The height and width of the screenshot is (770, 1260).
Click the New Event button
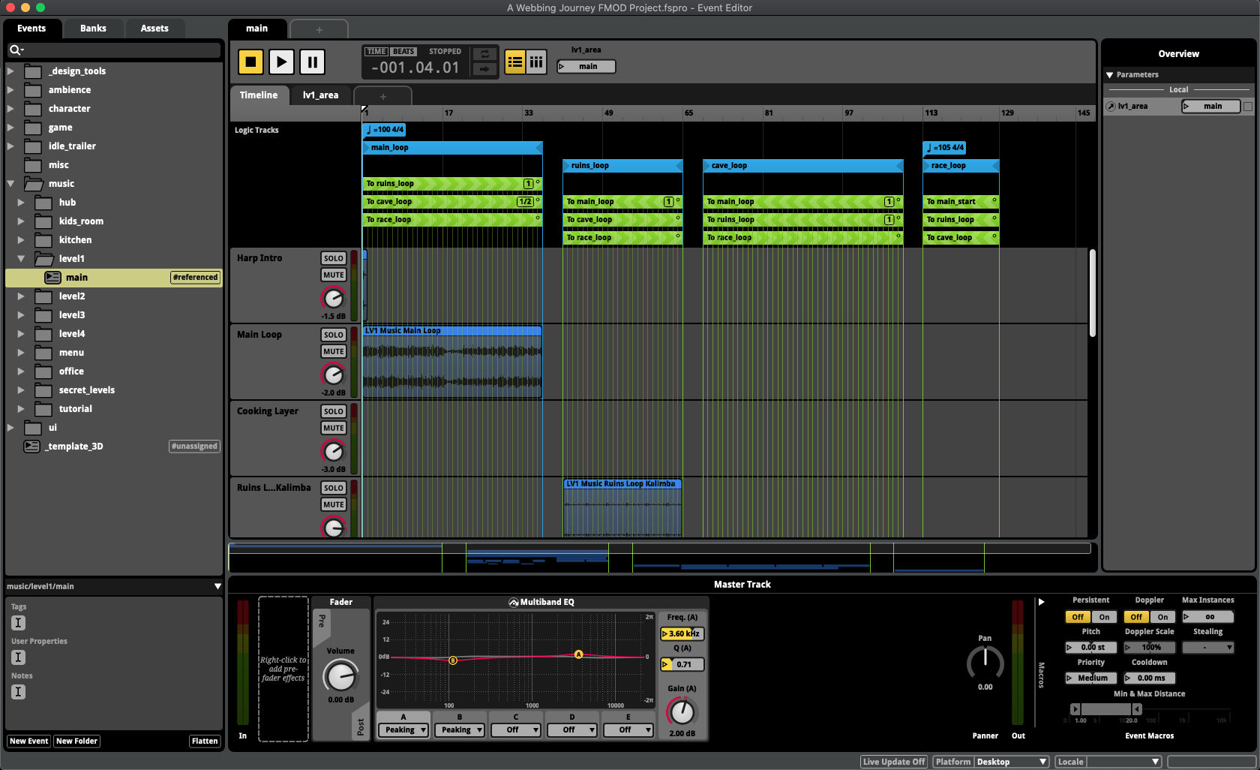(28, 741)
